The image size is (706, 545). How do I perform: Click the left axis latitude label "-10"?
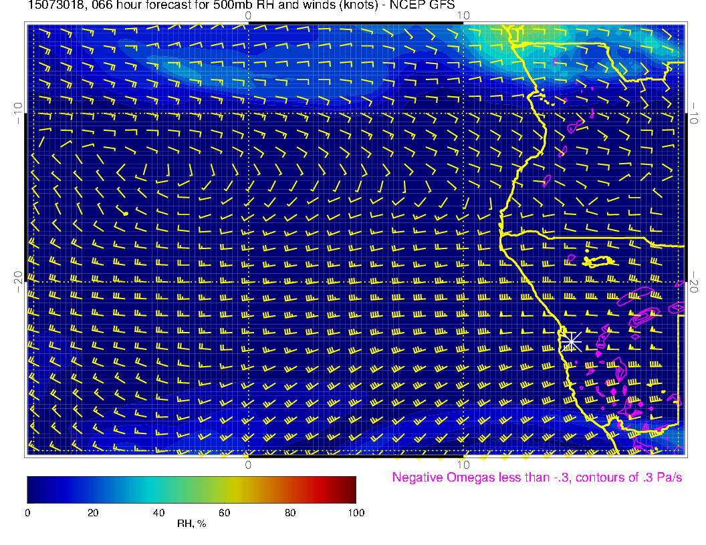pyautogui.click(x=17, y=112)
